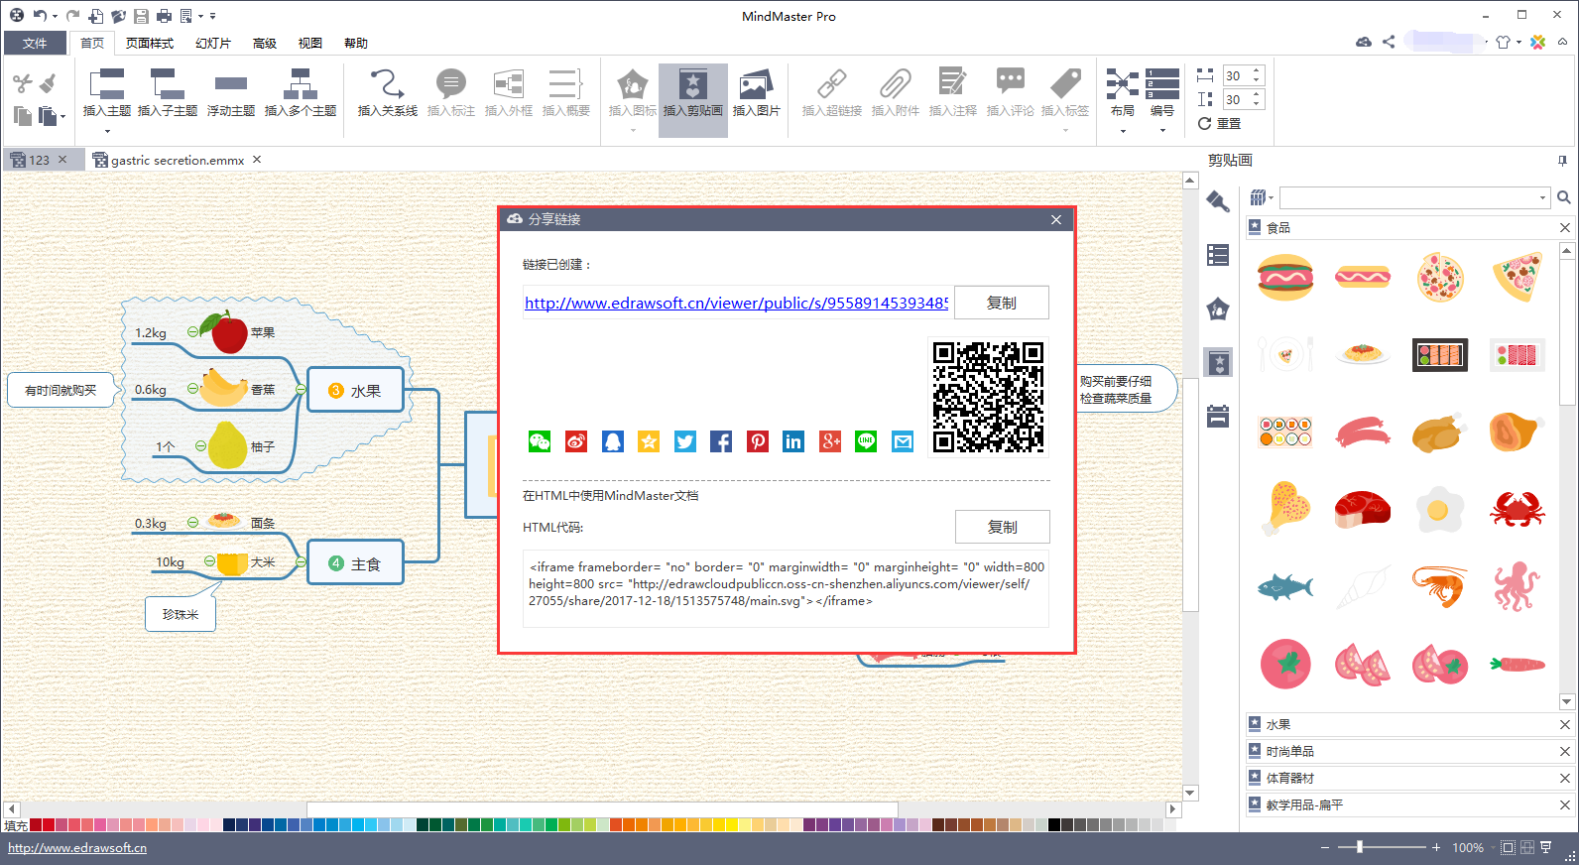Select the Format Painter brush icon
The image size is (1579, 865).
pos(48,83)
